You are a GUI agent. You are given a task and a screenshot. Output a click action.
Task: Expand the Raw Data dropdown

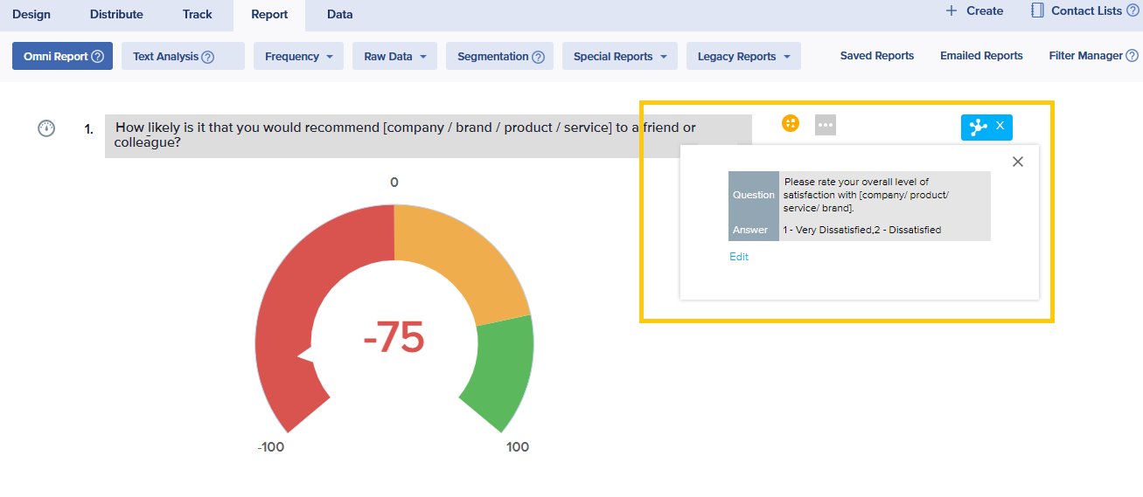pyautogui.click(x=394, y=57)
